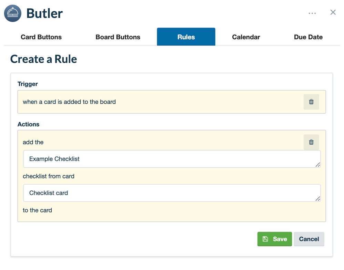Click the 'to the card' text

coord(37,210)
